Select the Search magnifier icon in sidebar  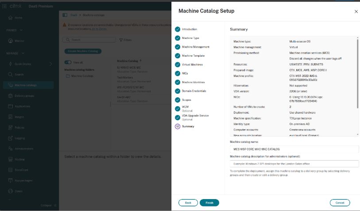click(10, 75)
